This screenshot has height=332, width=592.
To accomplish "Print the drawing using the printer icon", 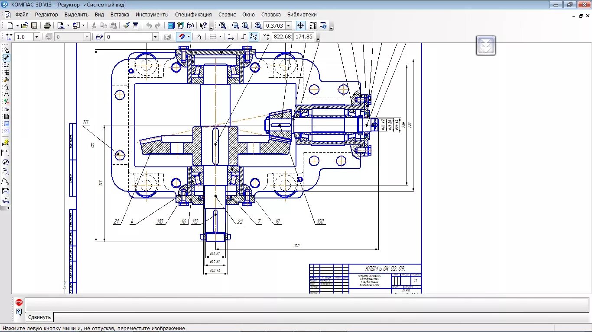I will tap(47, 26).
